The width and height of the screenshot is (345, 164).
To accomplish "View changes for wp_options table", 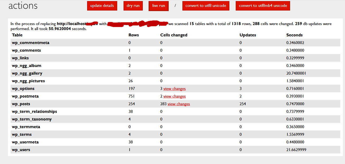I will (x=174, y=89).
